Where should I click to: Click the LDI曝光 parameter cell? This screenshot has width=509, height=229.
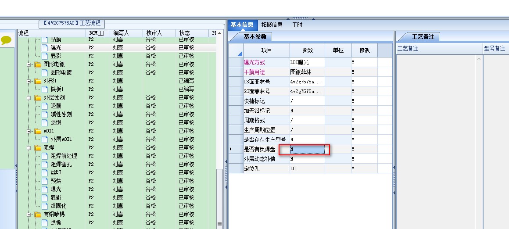click(x=308, y=62)
